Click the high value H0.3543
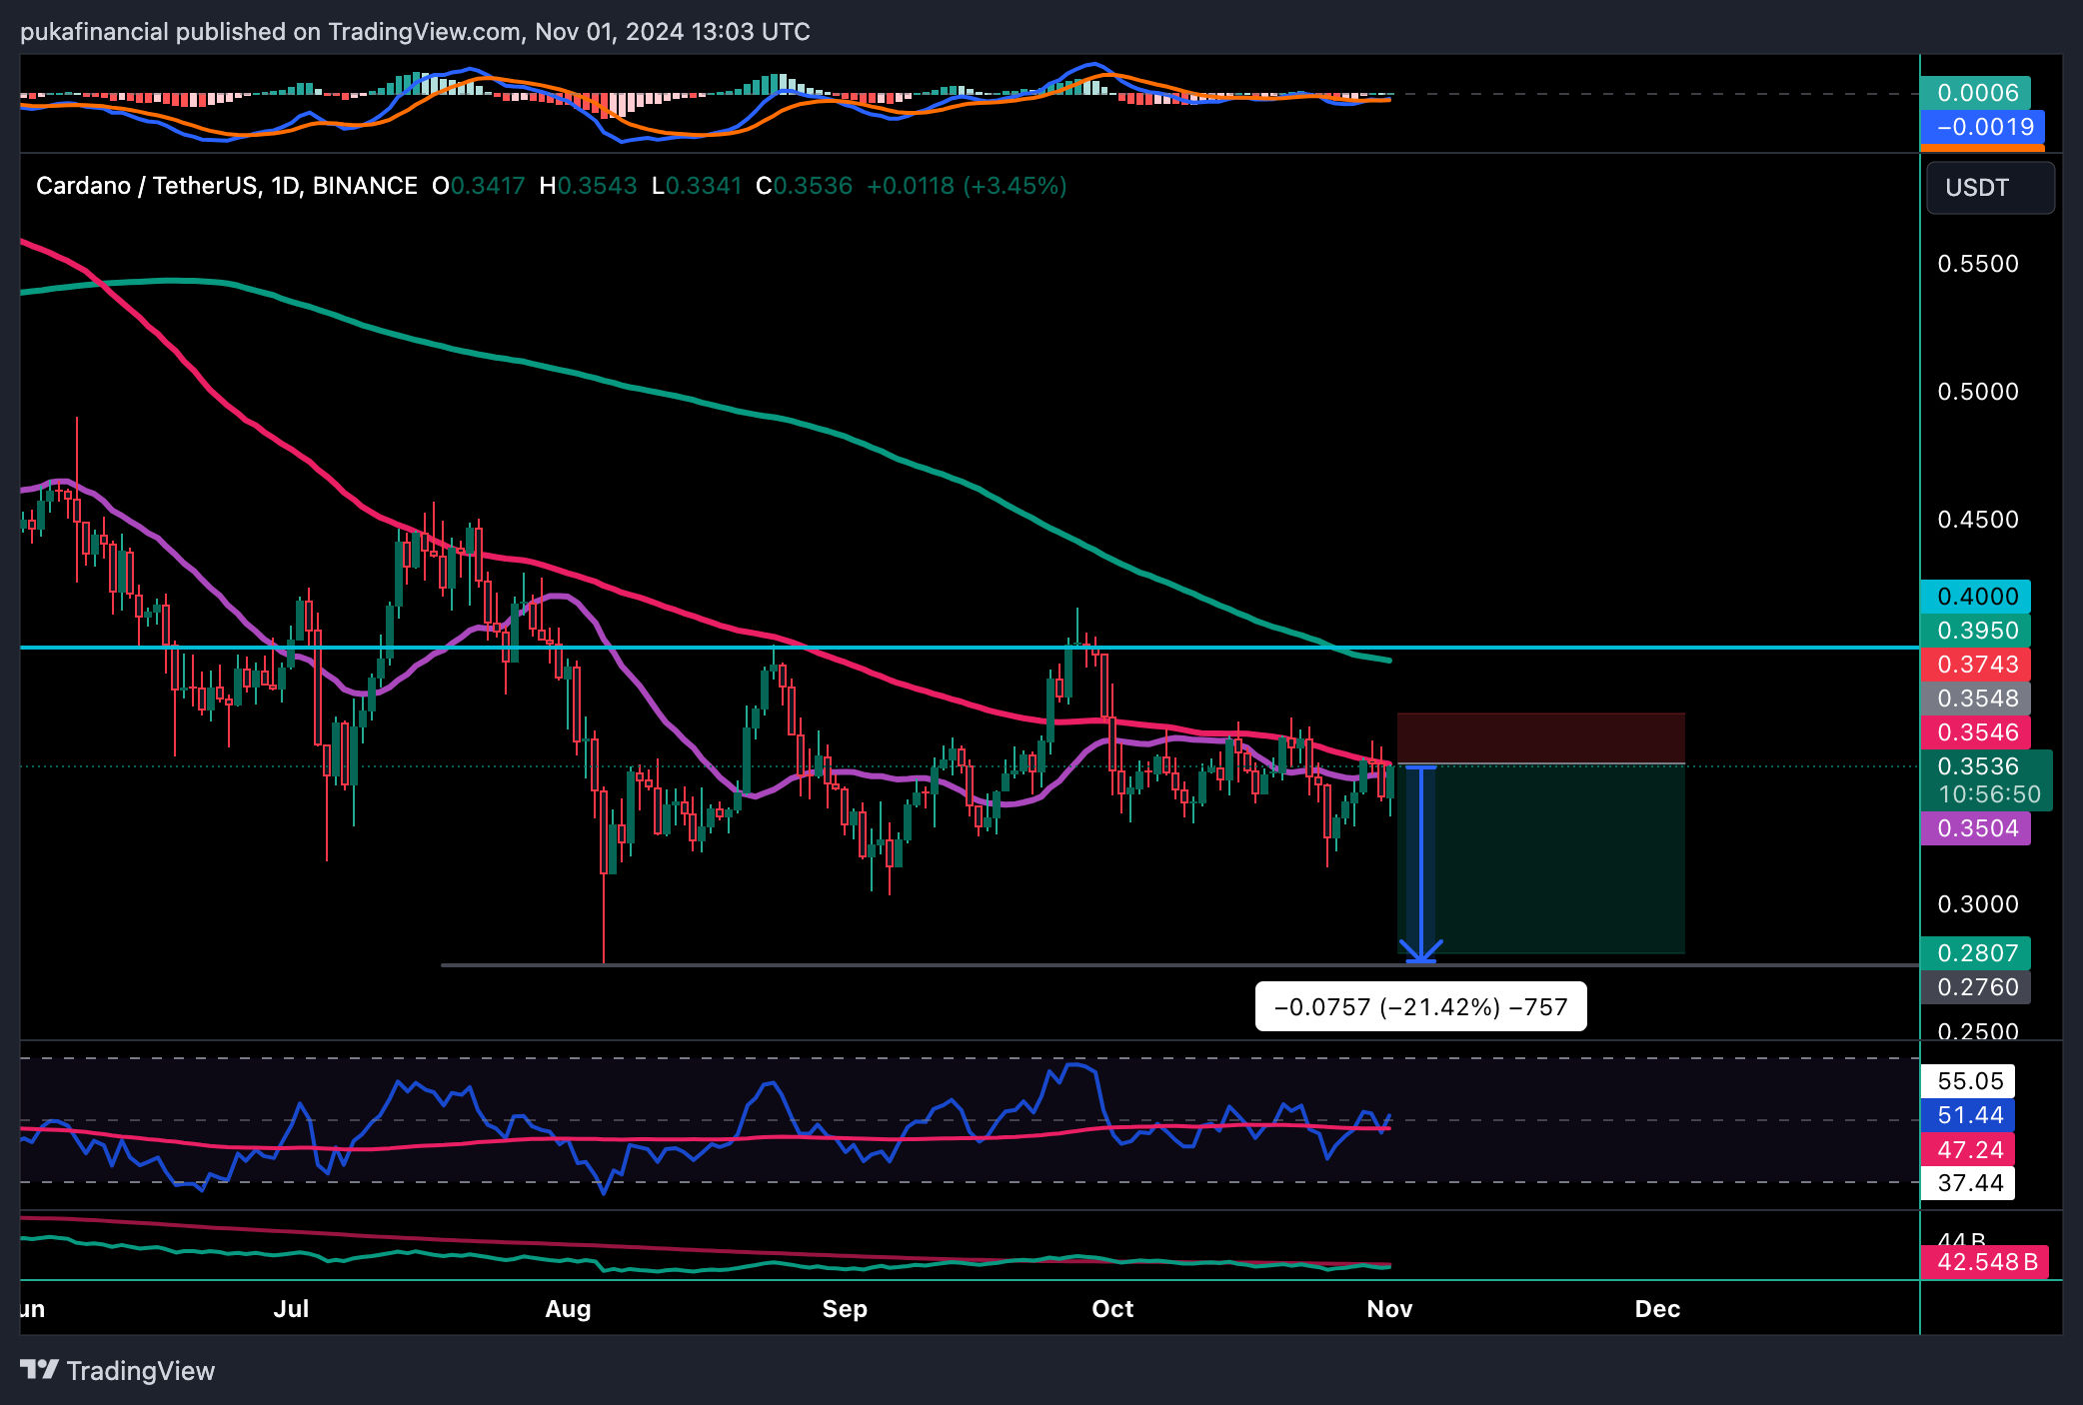This screenshot has width=2083, height=1405. pyautogui.click(x=588, y=186)
